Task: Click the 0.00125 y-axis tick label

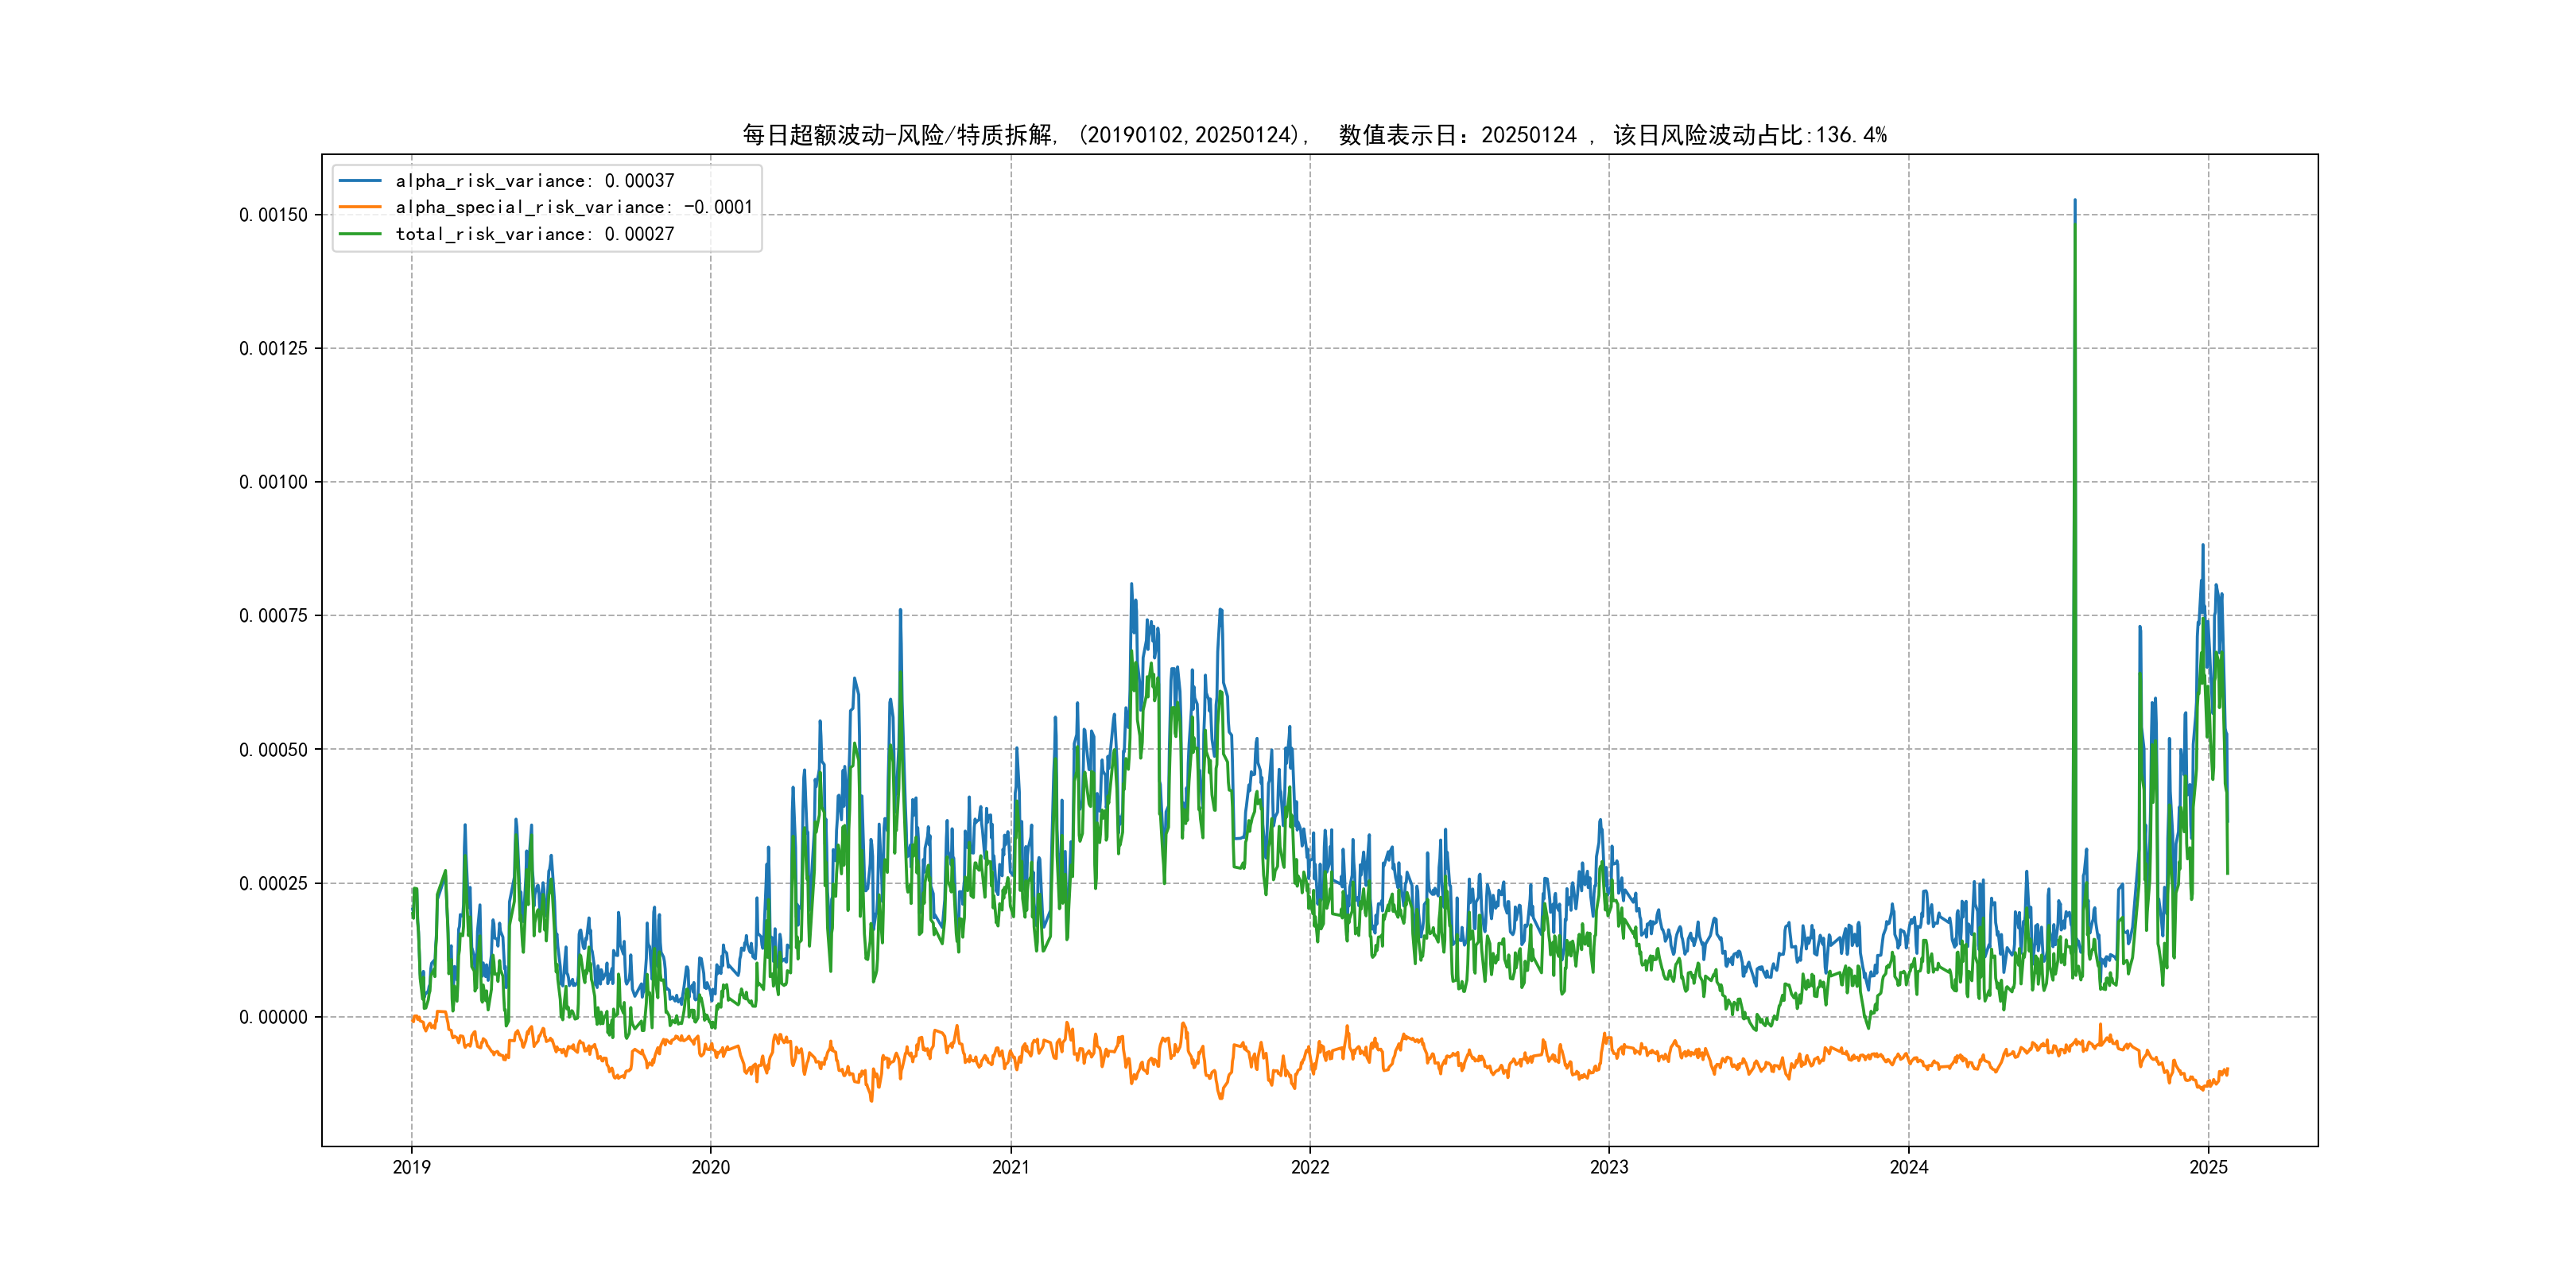Action: [273, 349]
